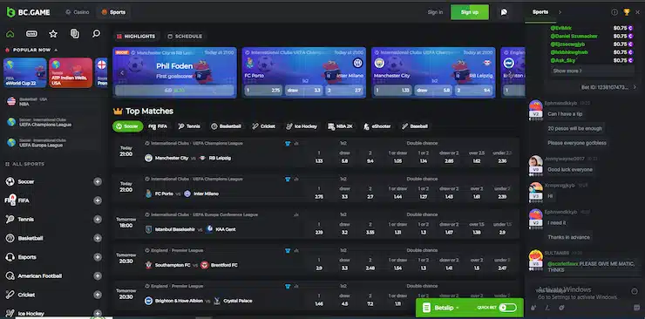Add Esports with its plus icon
This screenshot has height=319, width=645.
pyautogui.click(x=98, y=257)
